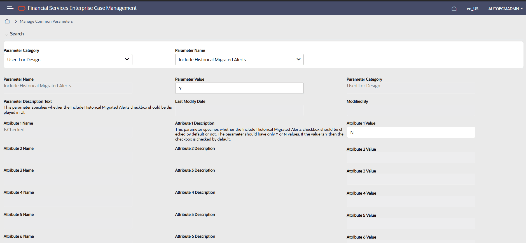Click the Oracle logo icon

point(22,8)
